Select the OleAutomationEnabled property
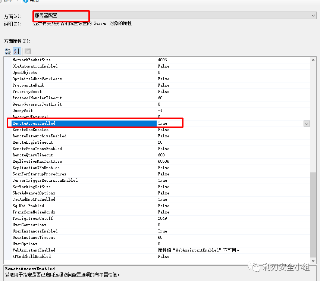The height and width of the screenshot is (281, 320). coord(35,66)
